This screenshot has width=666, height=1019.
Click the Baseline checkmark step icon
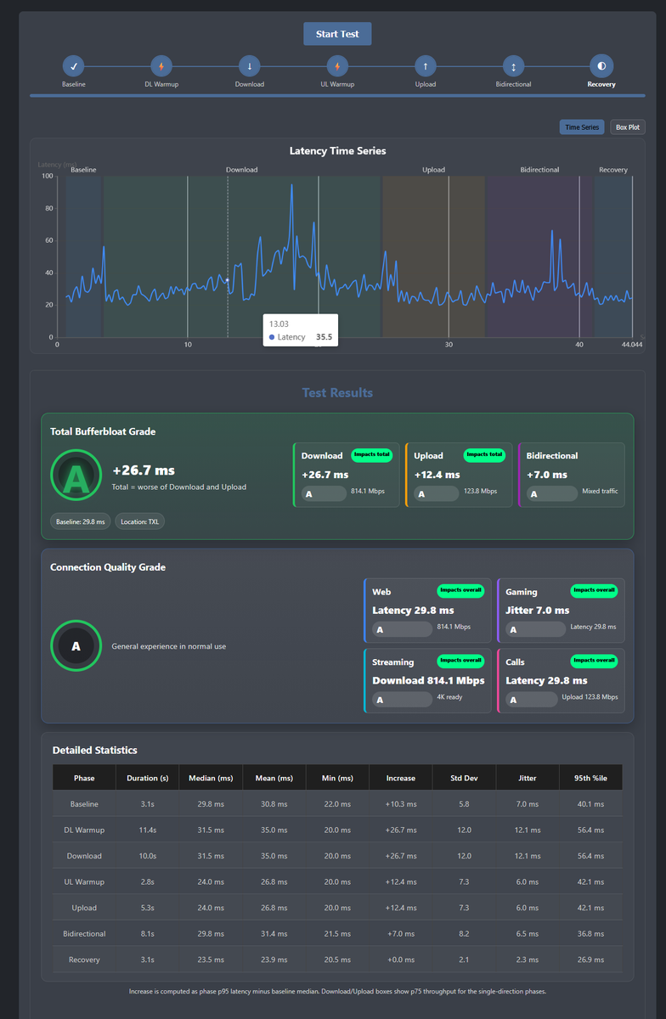74,66
